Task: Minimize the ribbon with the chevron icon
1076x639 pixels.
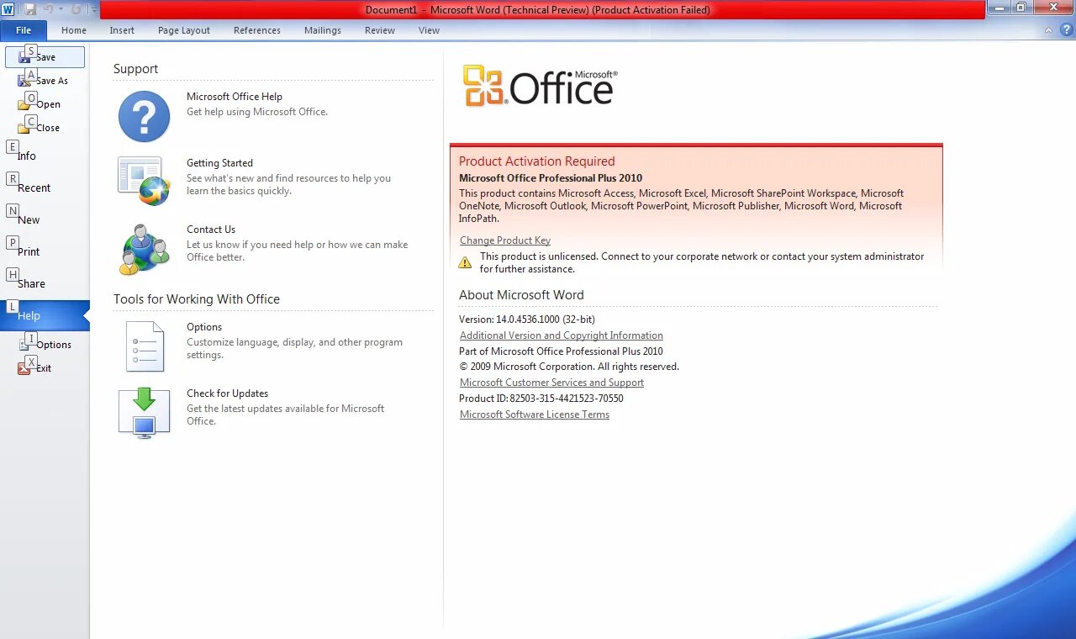Action: tap(1048, 30)
